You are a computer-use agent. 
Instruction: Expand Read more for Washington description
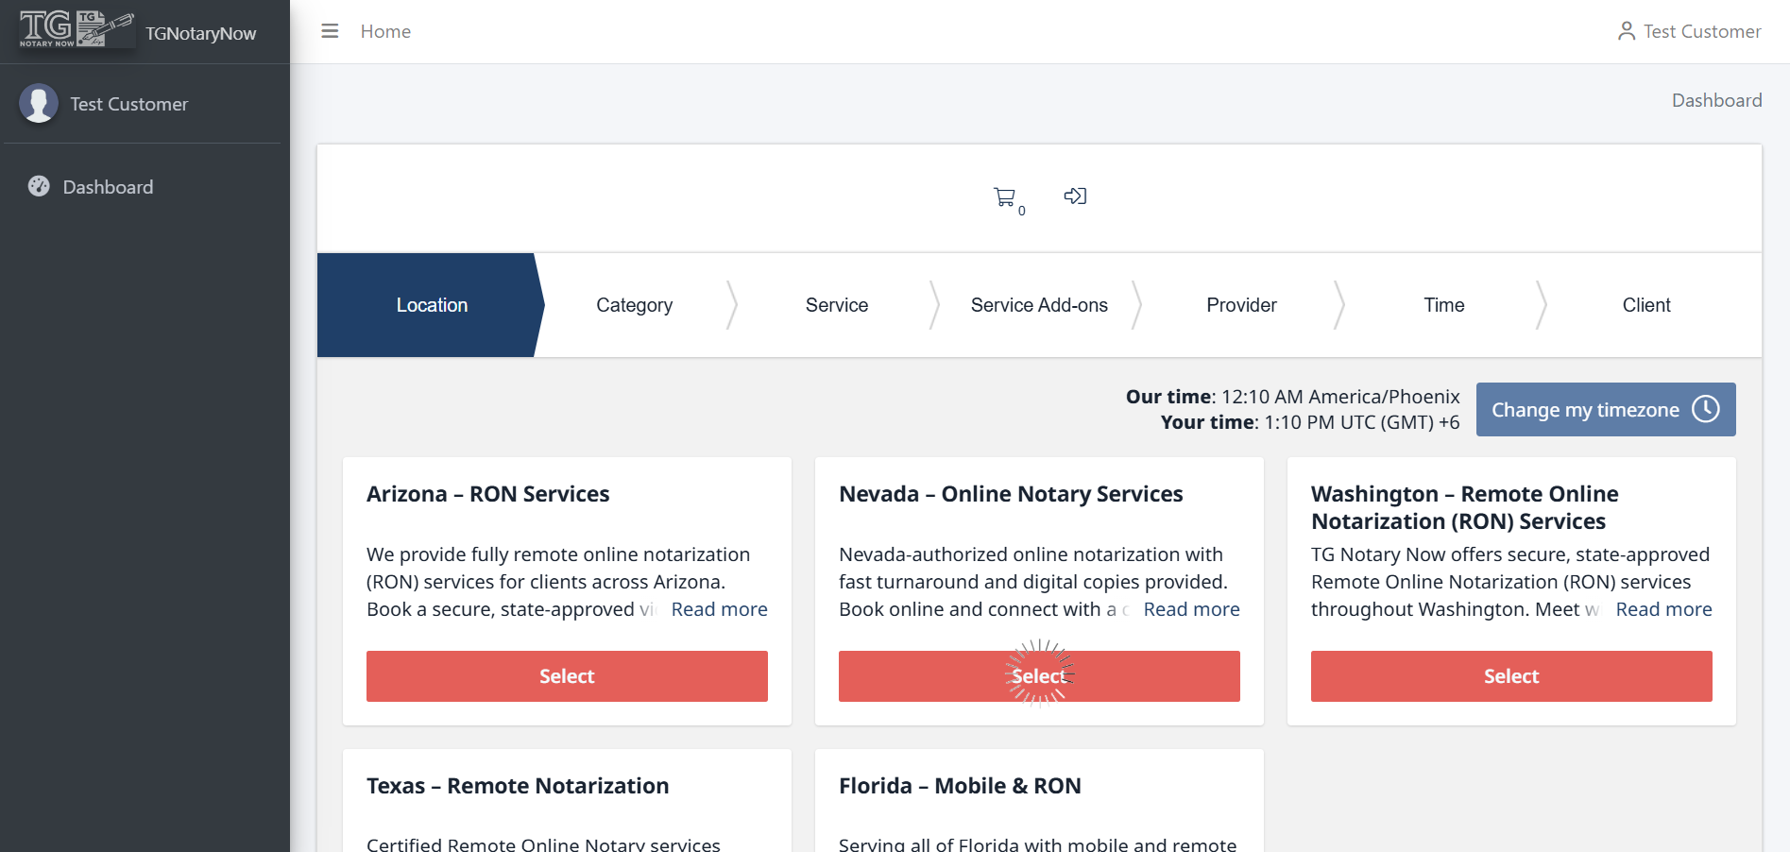[1663, 609]
